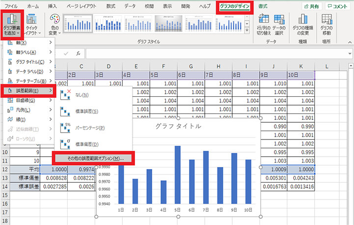The width and height of the screenshot is (354, 225).
Task: Select the グラフのデザイン tab
Action: pyautogui.click(x=234, y=6)
